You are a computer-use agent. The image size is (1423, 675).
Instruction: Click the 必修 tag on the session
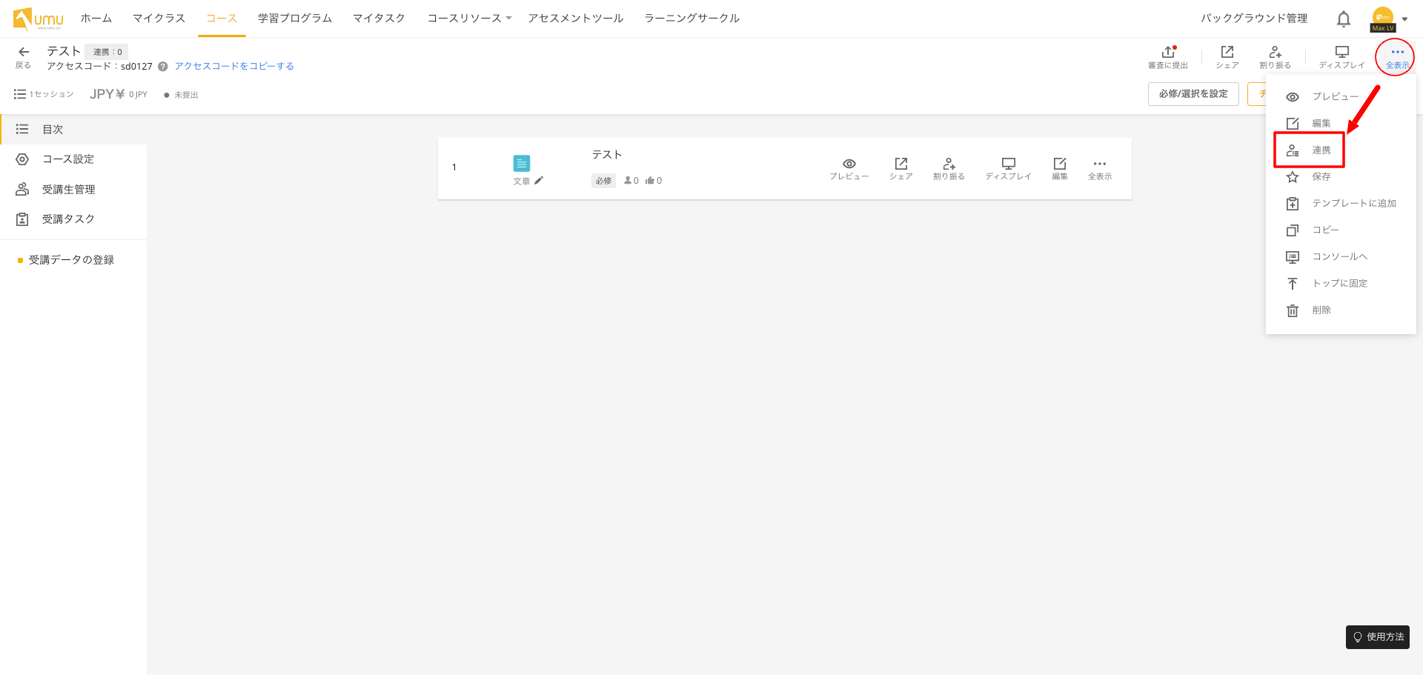[x=603, y=181]
